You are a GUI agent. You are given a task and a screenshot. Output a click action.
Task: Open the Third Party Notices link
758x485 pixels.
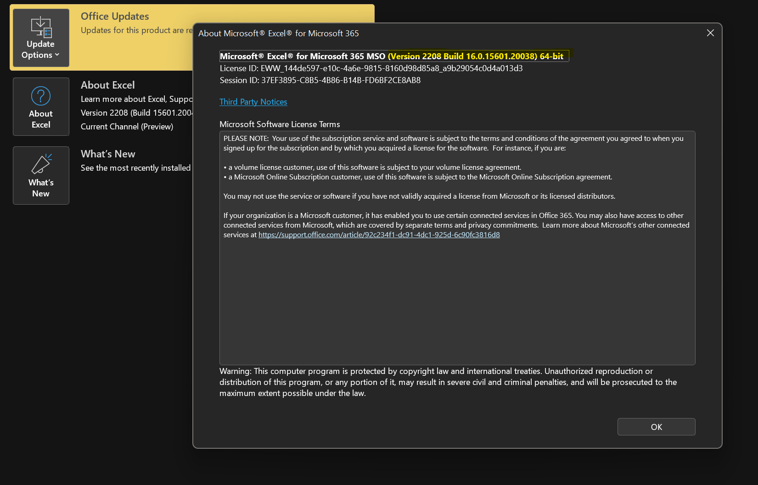tap(253, 102)
